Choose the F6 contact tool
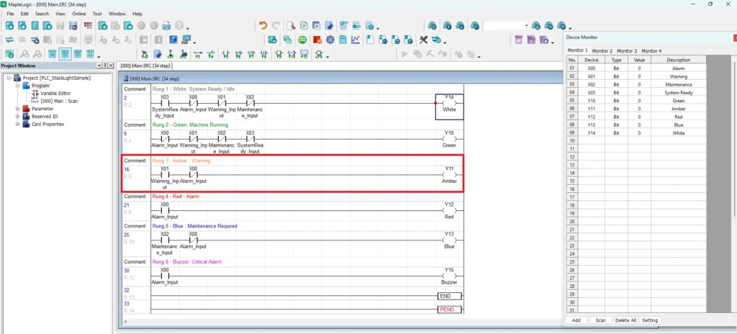This screenshot has width=737, height=334. [x=238, y=54]
